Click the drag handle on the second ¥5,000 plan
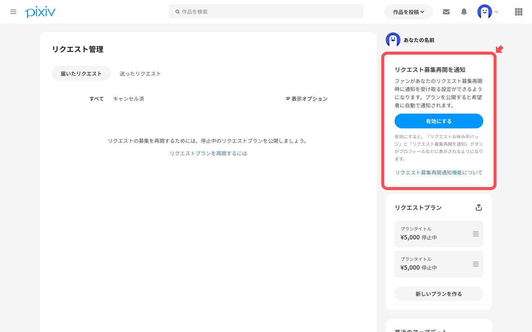The height and width of the screenshot is (332, 532). (476, 264)
